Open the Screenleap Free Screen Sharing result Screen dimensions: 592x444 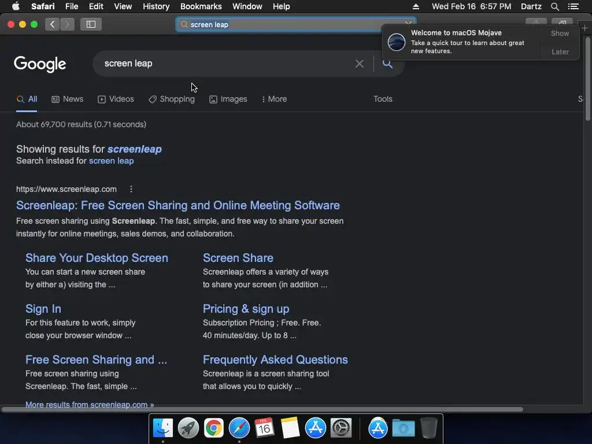(178, 205)
